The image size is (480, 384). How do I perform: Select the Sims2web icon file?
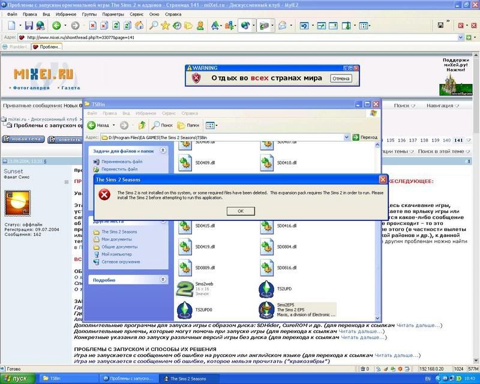coord(185,289)
